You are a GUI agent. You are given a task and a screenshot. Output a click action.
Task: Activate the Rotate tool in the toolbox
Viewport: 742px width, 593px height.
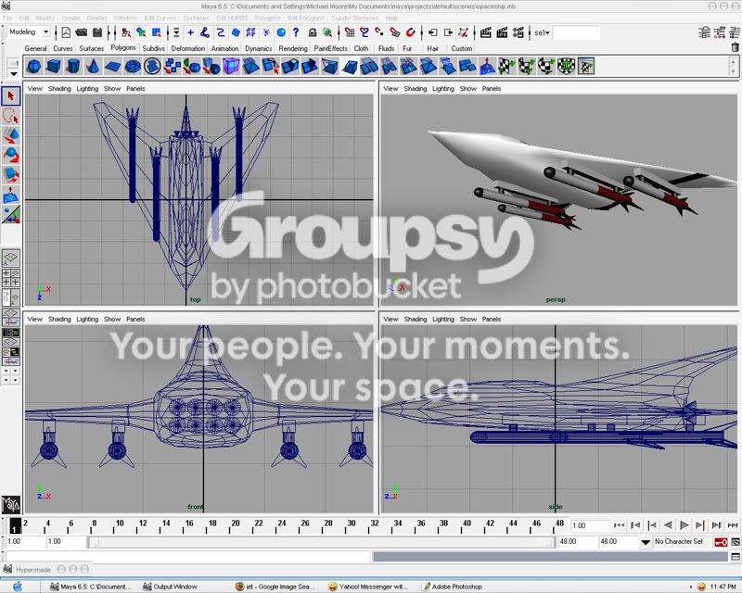click(10, 156)
